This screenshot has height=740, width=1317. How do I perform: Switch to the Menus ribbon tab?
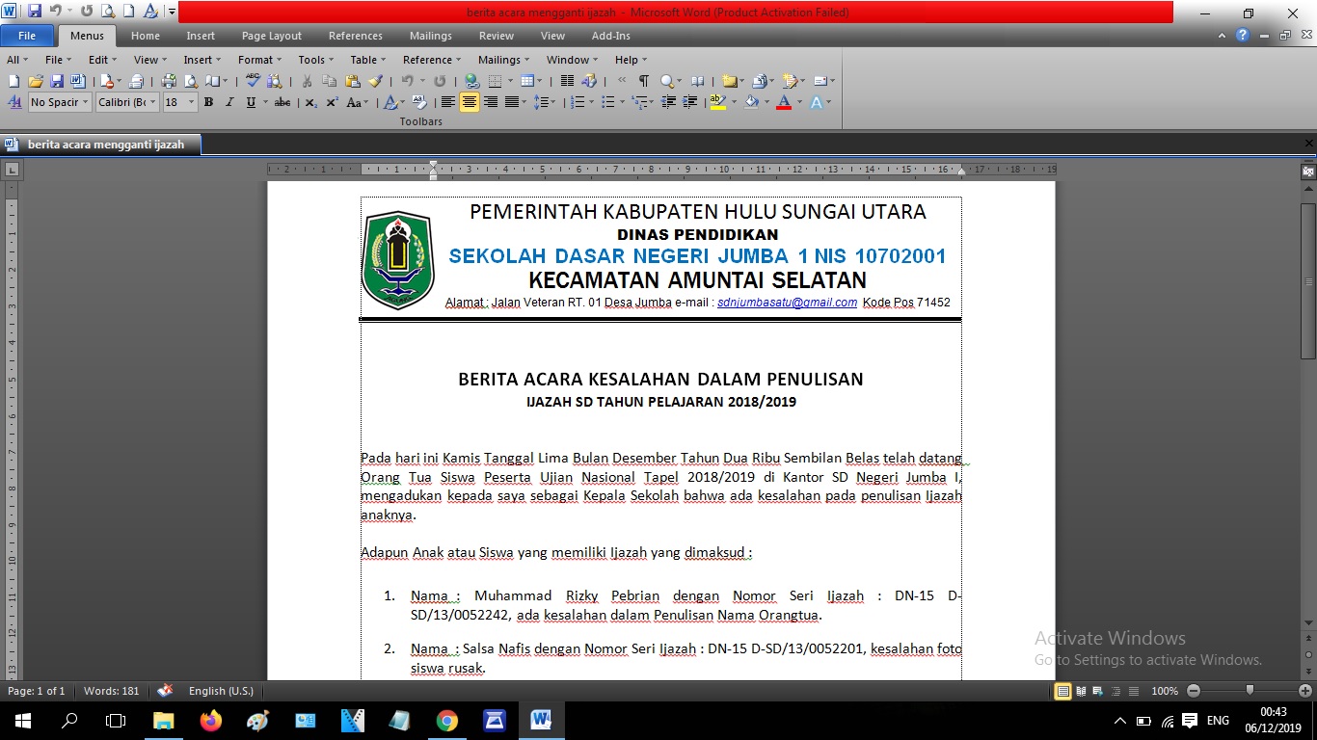87,36
